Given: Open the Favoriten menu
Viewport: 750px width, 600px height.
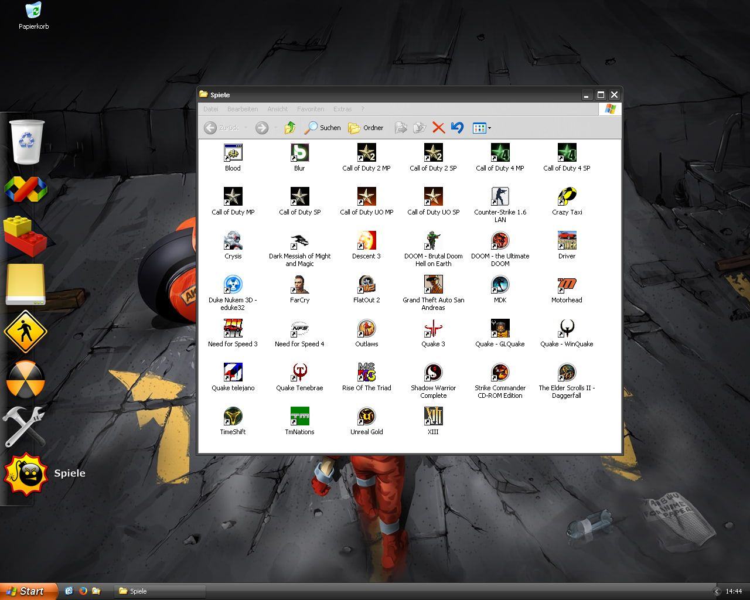Looking at the screenshot, I should point(311,109).
